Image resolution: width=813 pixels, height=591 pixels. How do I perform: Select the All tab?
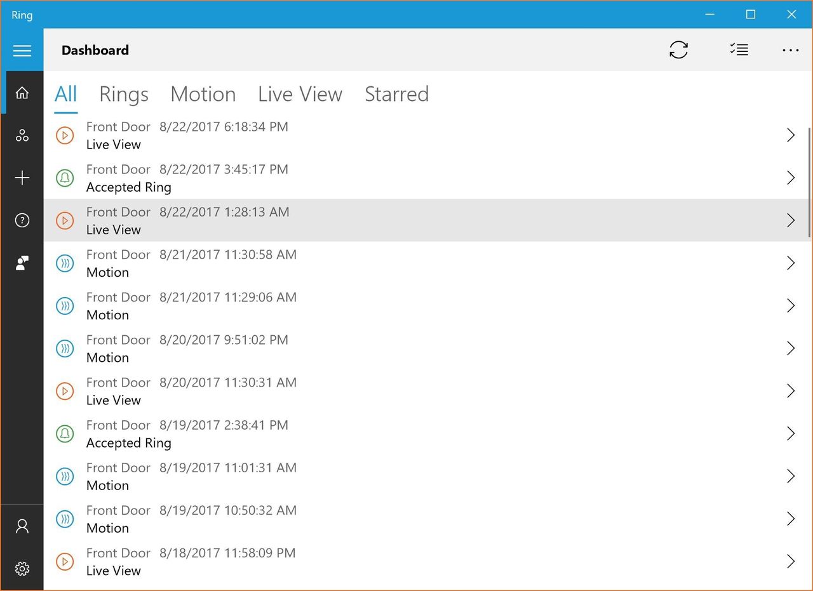click(x=66, y=94)
